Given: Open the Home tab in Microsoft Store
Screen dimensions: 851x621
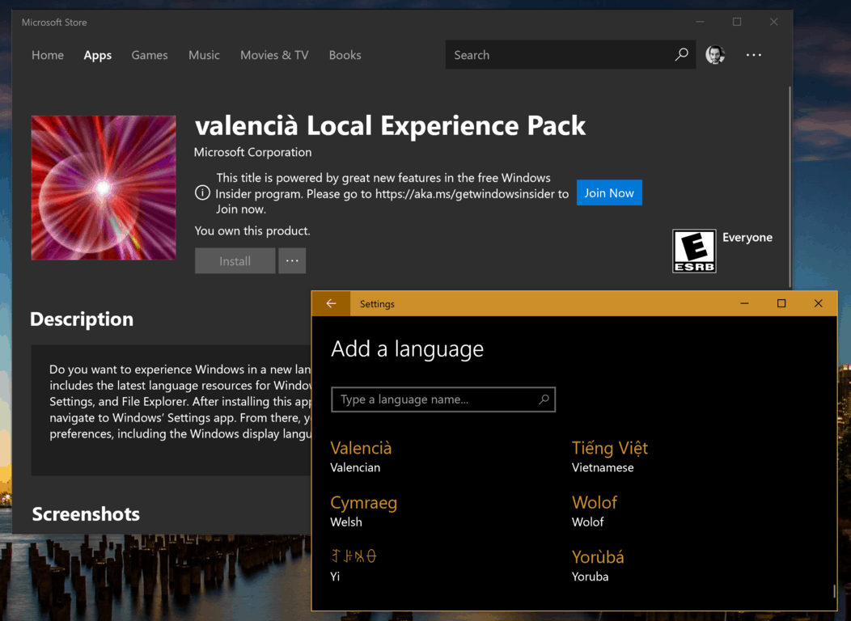Looking at the screenshot, I should (x=48, y=55).
